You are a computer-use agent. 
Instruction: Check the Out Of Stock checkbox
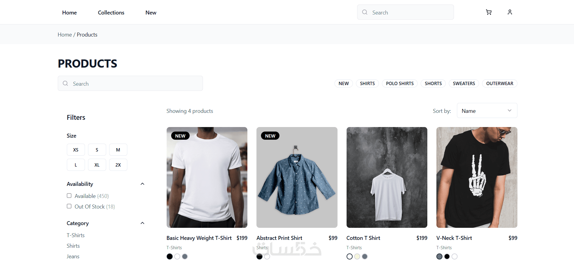point(69,206)
